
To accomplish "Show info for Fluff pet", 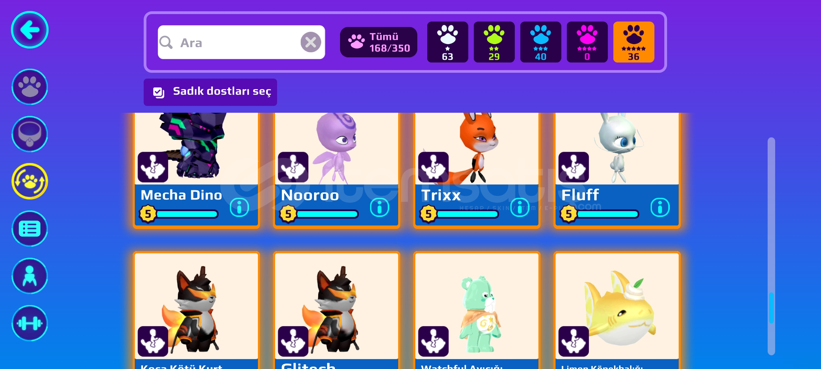I will (660, 207).
